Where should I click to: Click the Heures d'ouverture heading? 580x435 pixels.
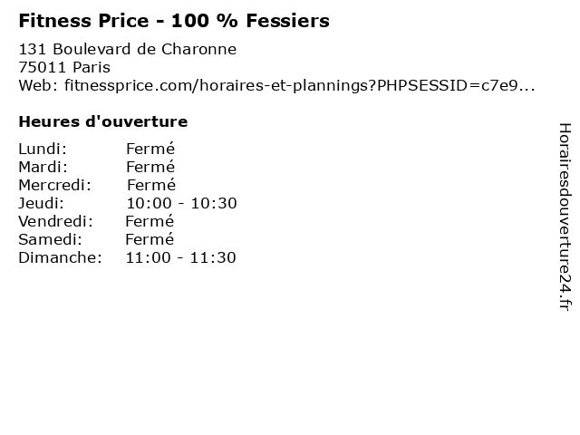click(103, 121)
